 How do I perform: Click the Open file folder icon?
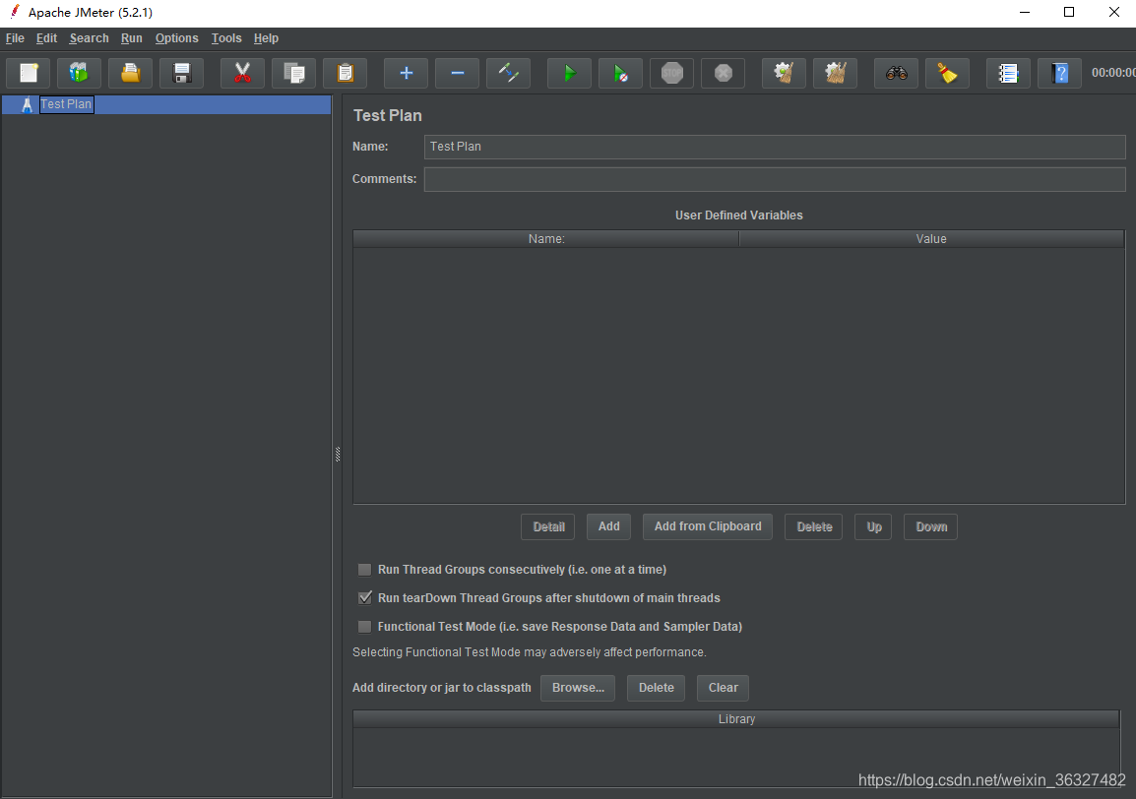point(130,73)
